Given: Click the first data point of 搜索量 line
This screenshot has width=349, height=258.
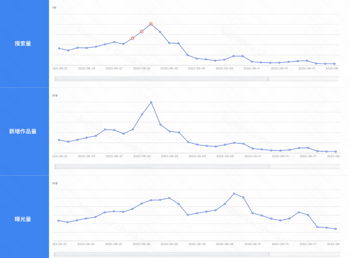Looking at the screenshot, I should coord(59,48).
